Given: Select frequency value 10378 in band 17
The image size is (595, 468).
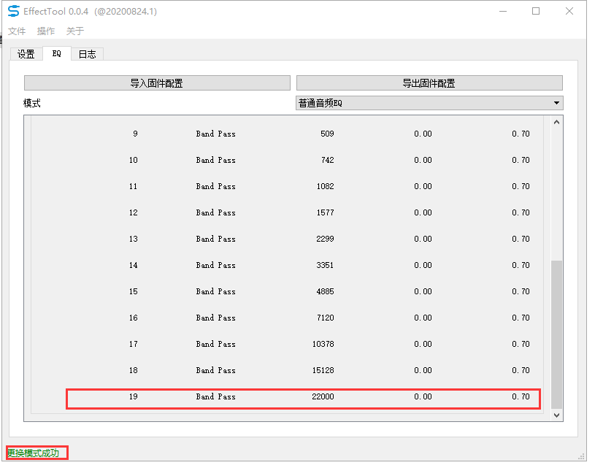Looking at the screenshot, I should click(x=323, y=344).
